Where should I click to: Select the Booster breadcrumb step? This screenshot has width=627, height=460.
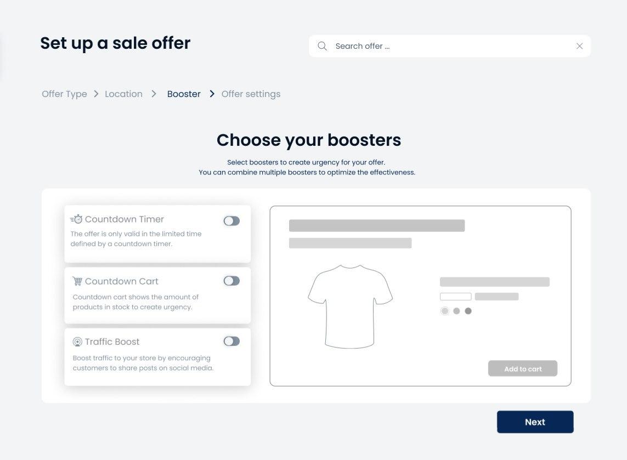(184, 94)
